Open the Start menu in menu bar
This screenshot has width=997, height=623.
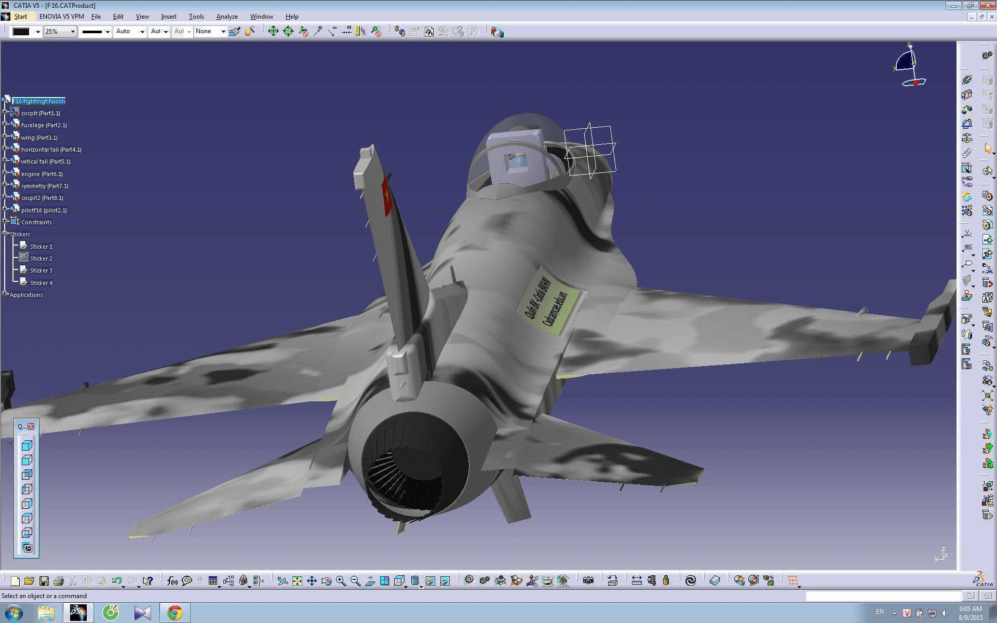pyautogui.click(x=21, y=17)
